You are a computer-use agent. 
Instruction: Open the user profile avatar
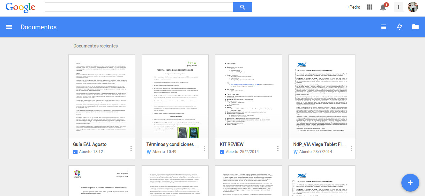(x=413, y=7)
